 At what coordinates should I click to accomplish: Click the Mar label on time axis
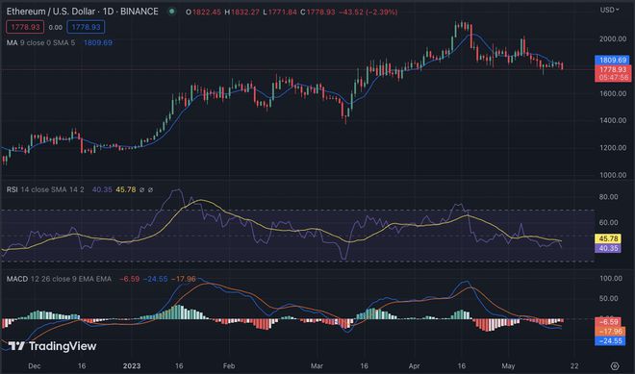[x=317, y=366]
